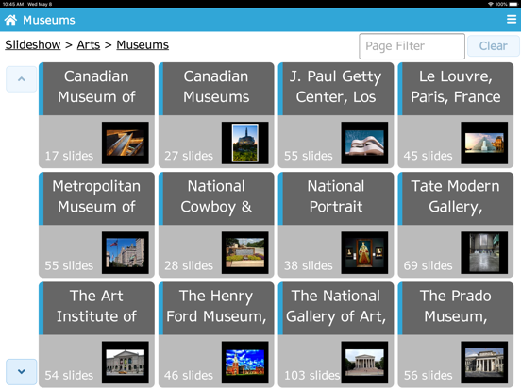Open the hamburger menu icon
This screenshot has height=391, width=521.
point(512,19)
